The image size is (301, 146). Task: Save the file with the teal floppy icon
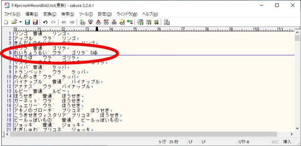click(28, 22)
